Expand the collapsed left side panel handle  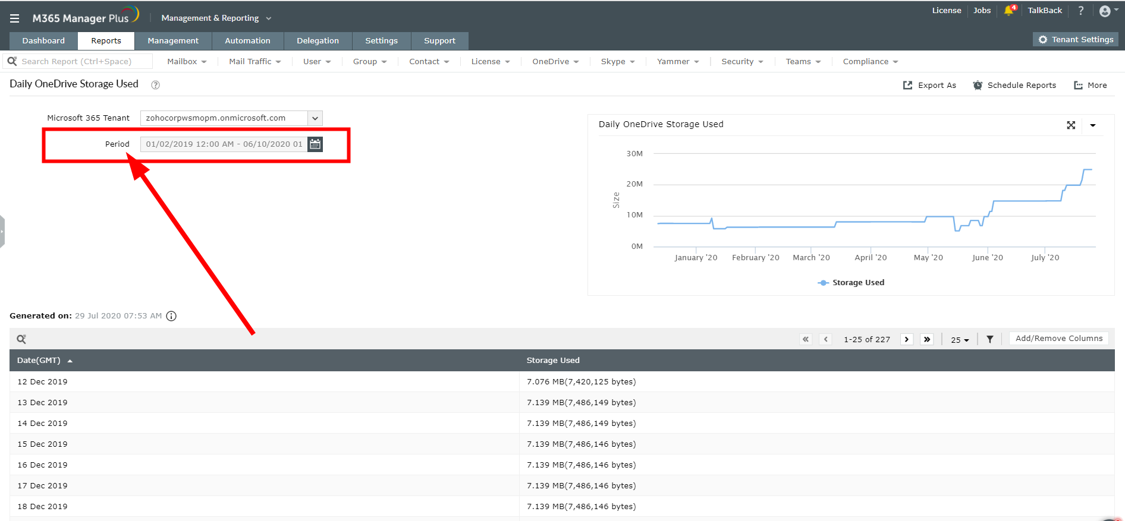pyautogui.click(x=2, y=232)
